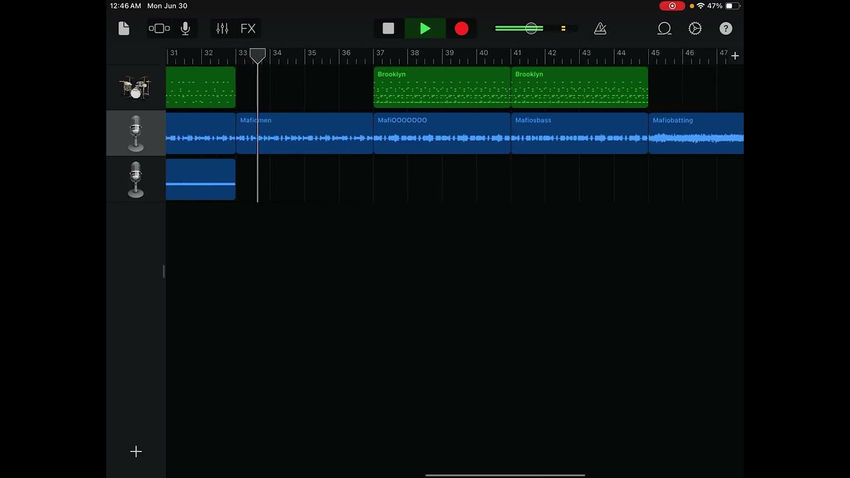Open the Loop Browser

pyautogui.click(x=664, y=29)
